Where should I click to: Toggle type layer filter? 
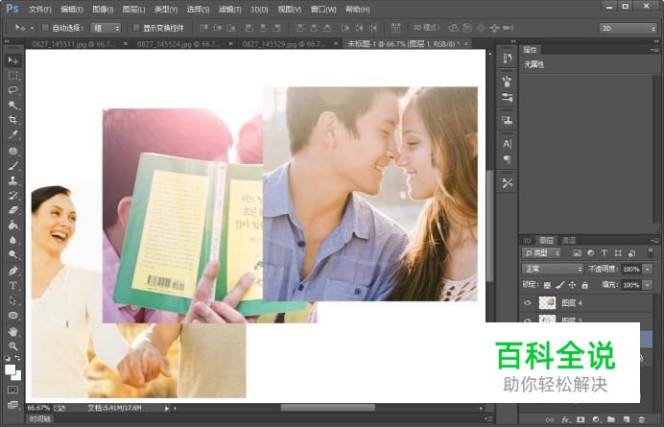coord(605,253)
